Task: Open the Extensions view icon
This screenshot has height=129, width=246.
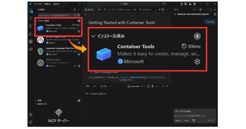Action: click(31, 41)
